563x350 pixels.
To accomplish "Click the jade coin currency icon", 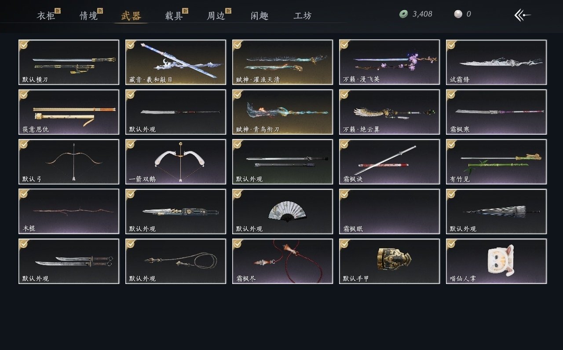I will 403,14.
